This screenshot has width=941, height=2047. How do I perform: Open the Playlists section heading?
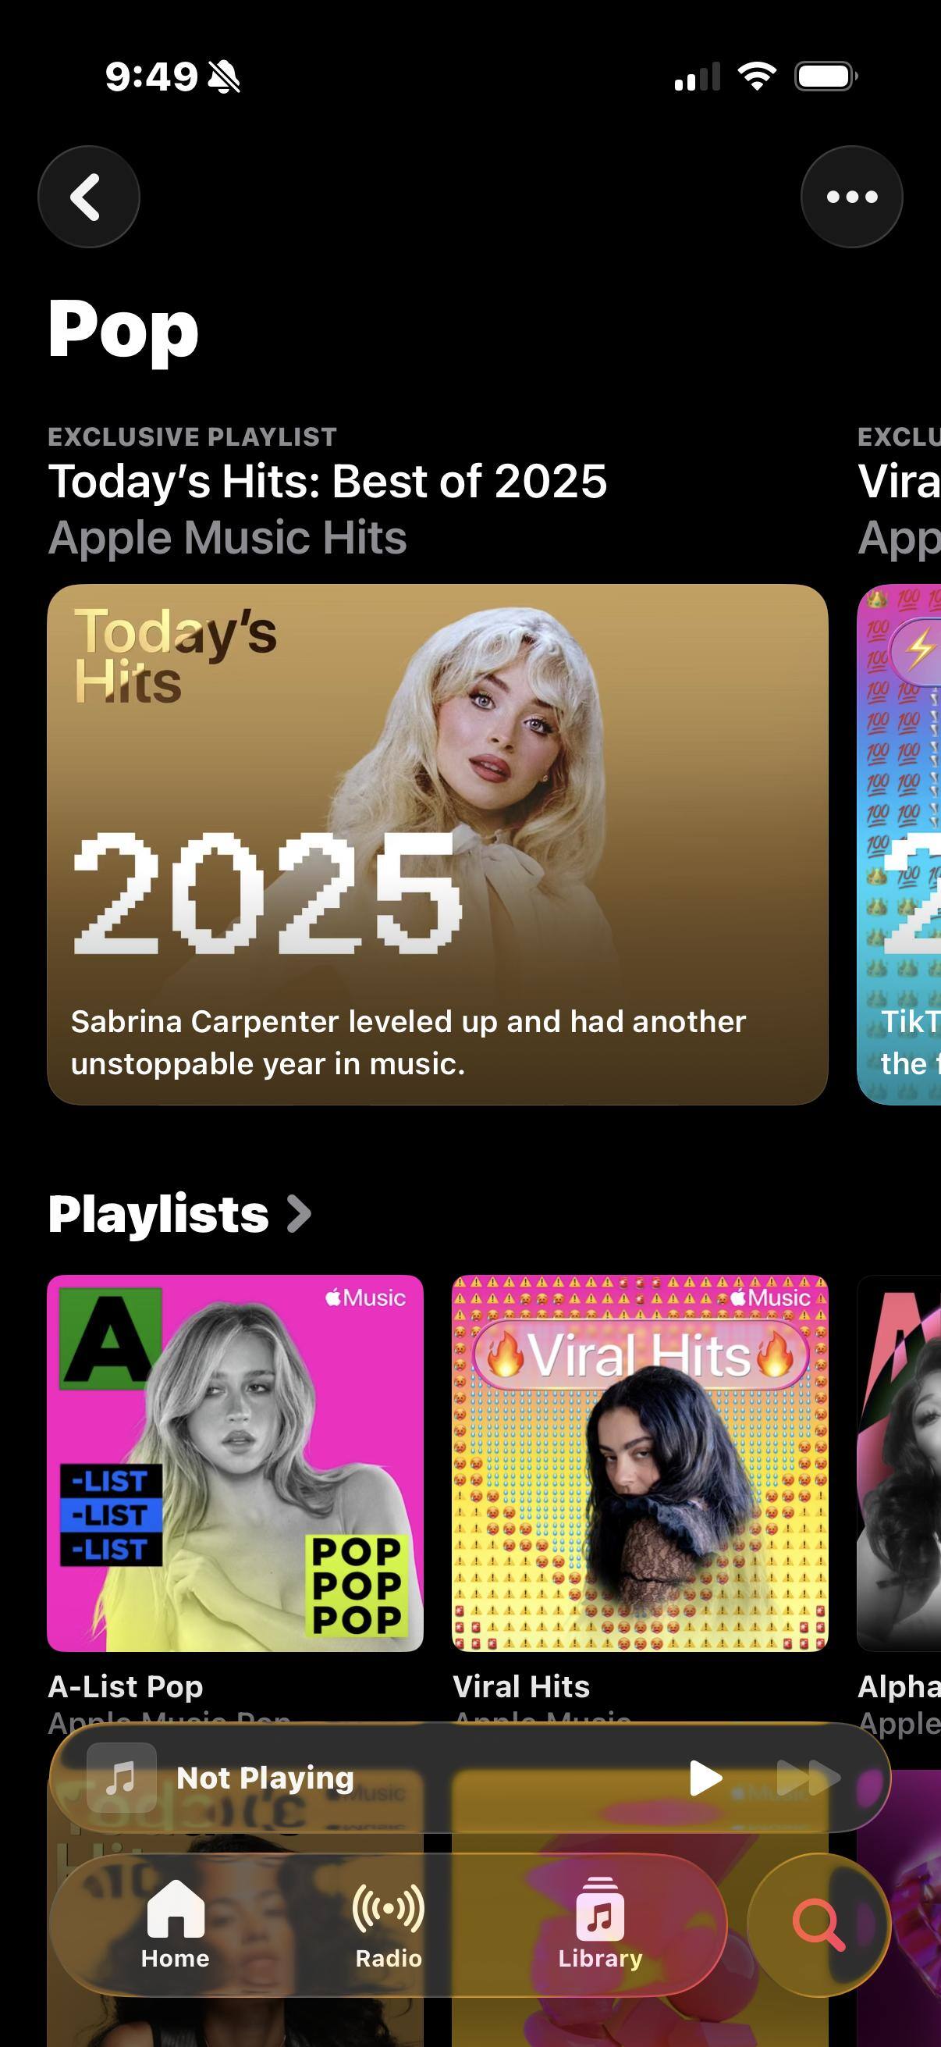pos(158,1213)
